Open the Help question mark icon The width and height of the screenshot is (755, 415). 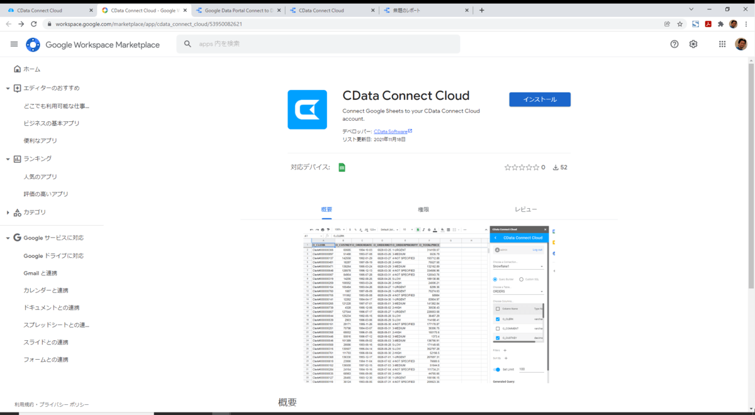[674, 44]
